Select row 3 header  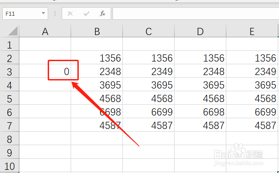pyautogui.click(x=9, y=71)
